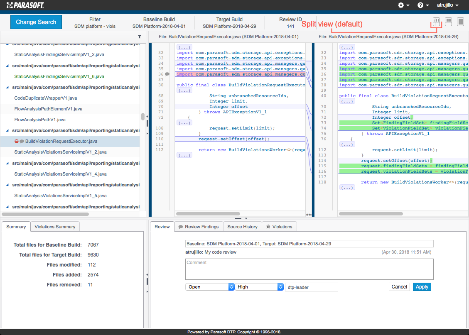This screenshot has width=469, height=335.
Task: Open the Review Findings tab
Action: 199,227
